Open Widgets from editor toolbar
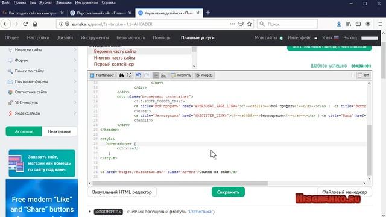386x217 pixels. tap(204, 75)
